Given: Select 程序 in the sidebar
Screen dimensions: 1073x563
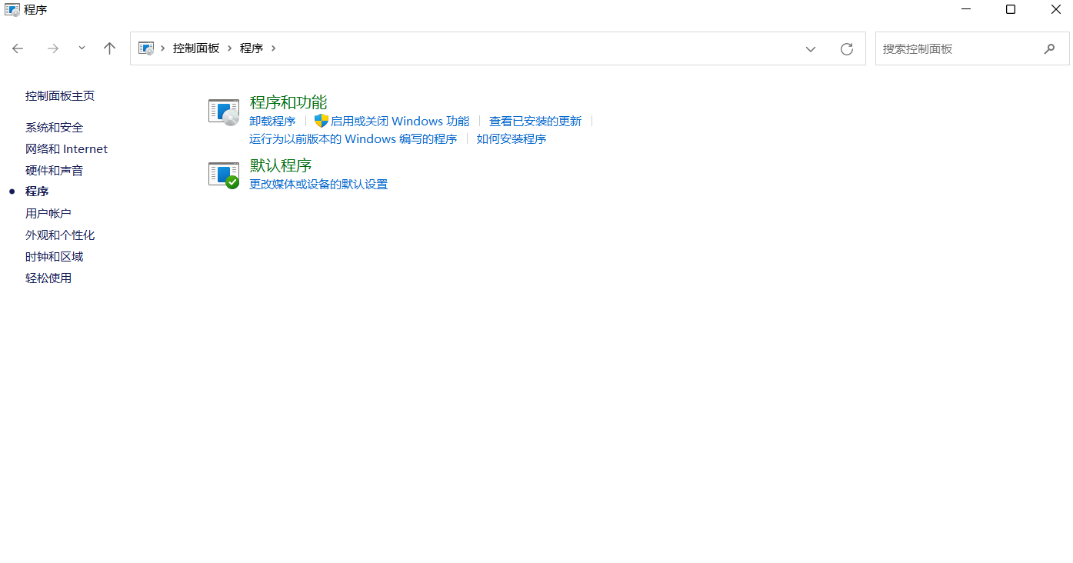Looking at the screenshot, I should (x=37, y=192).
